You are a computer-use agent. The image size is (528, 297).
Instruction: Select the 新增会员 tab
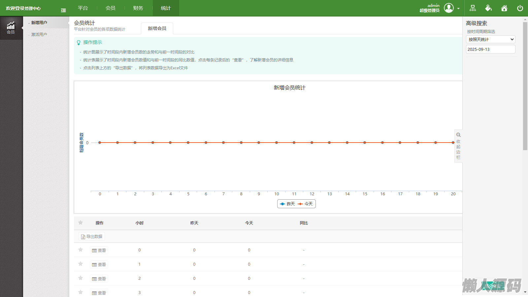point(157,29)
